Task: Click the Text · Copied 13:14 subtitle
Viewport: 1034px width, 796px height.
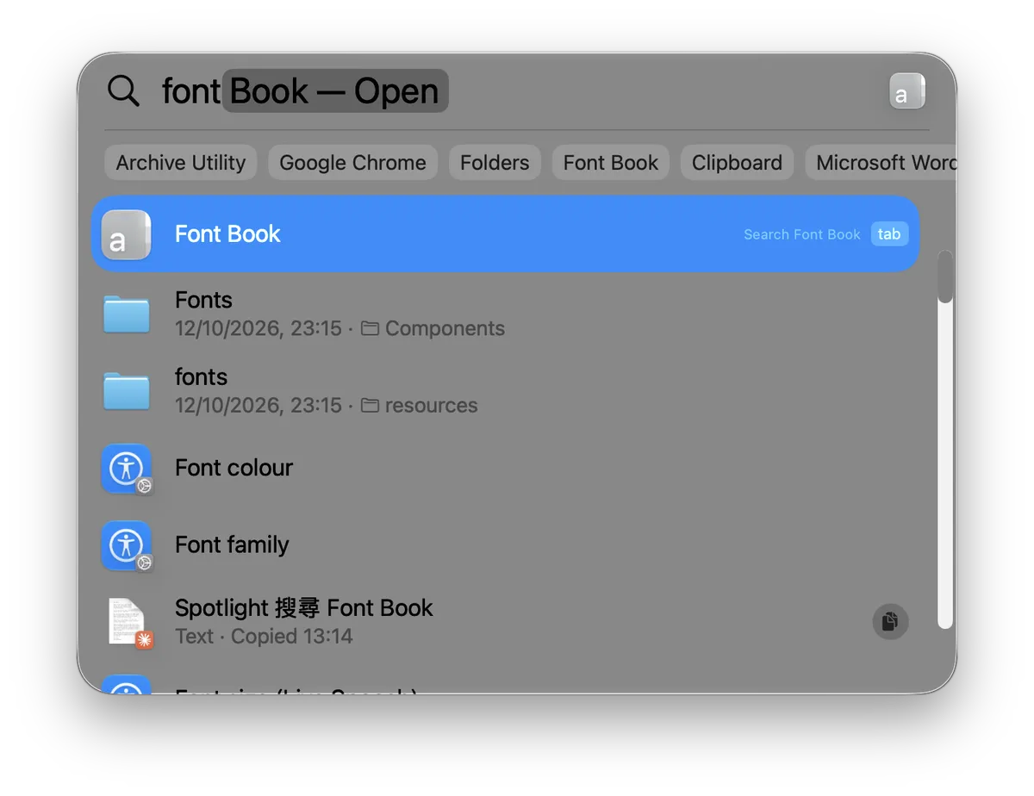Action: (x=264, y=637)
